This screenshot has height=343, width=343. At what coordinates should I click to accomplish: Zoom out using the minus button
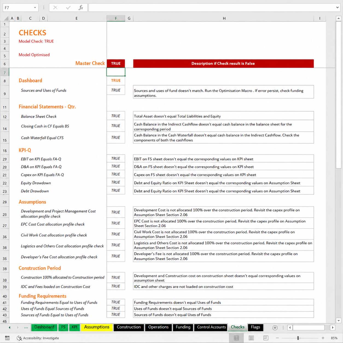277,338
